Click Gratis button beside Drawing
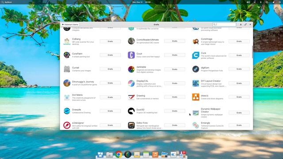 pos(175,97)
